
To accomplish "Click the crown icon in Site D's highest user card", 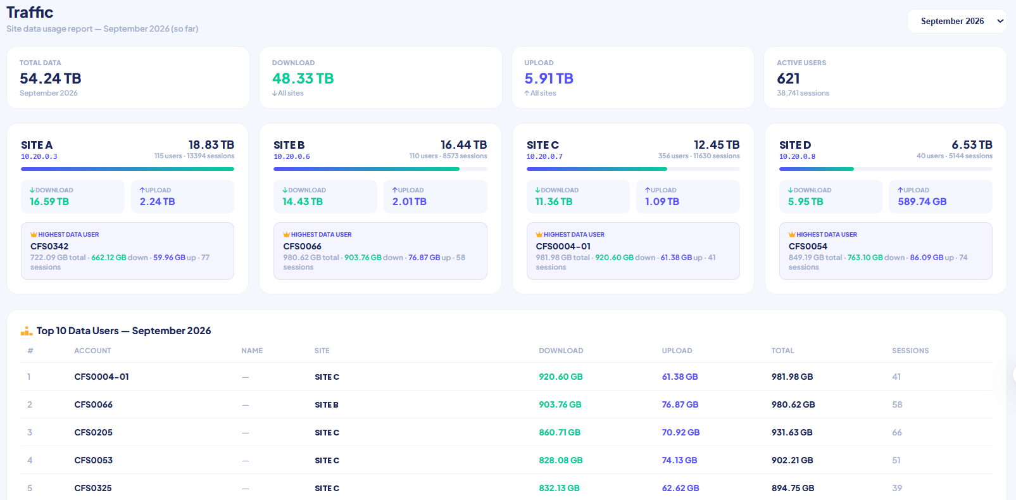I will pyautogui.click(x=792, y=235).
